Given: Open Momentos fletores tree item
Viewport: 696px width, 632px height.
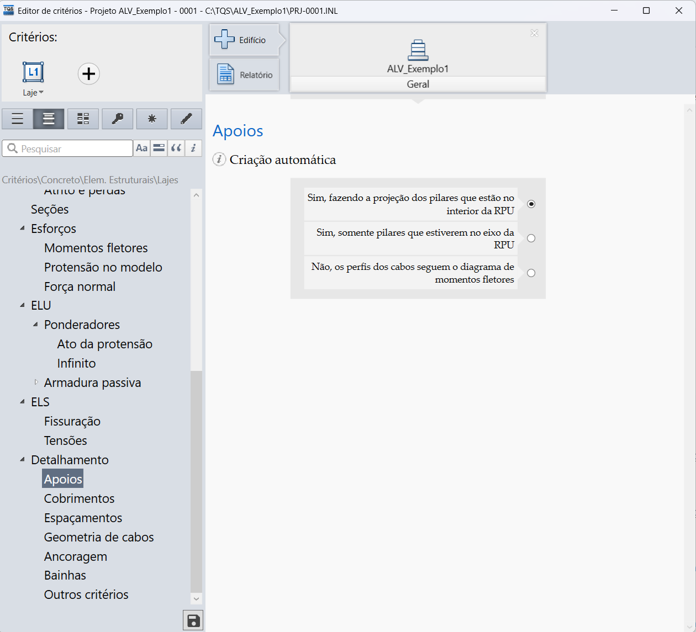Looking at the screenshot, I should [x=96, y=248].
